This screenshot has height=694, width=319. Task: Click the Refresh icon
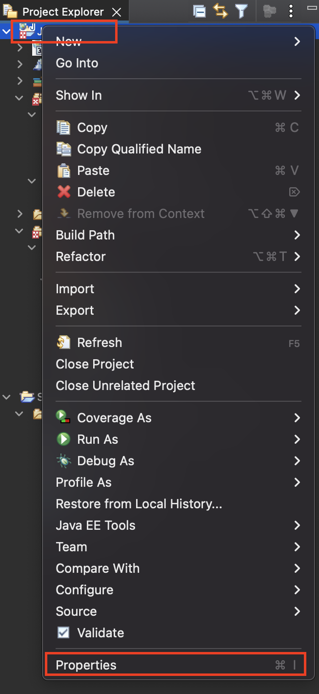[64, 343]
